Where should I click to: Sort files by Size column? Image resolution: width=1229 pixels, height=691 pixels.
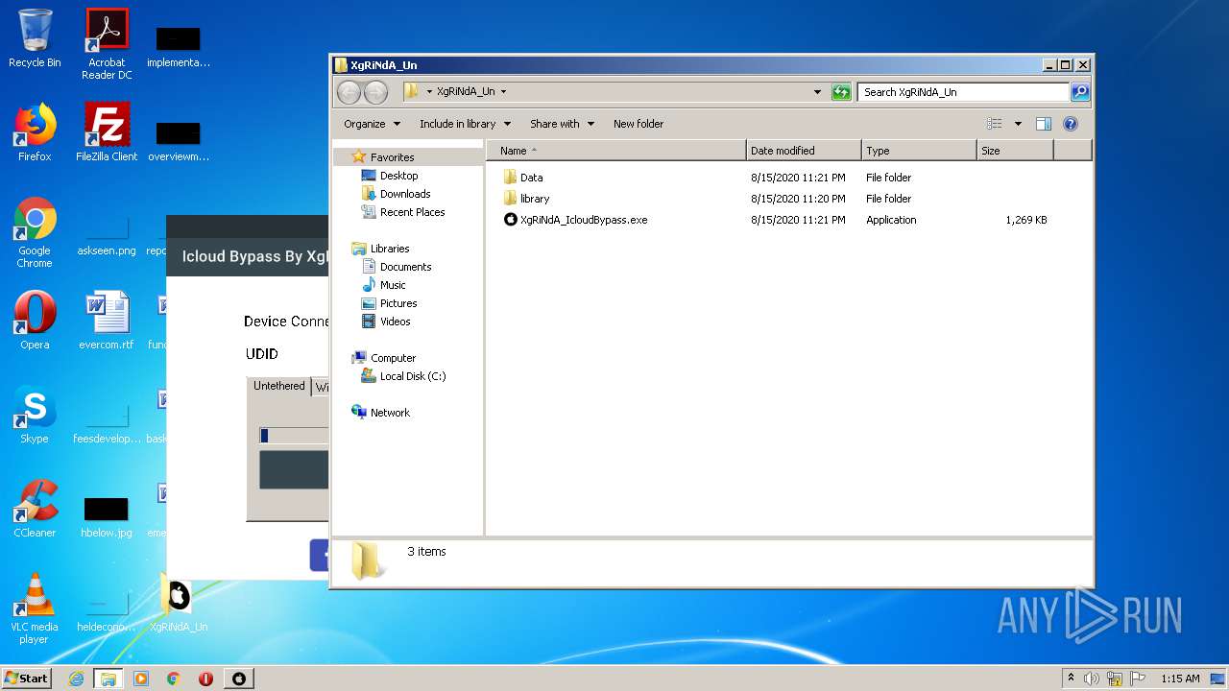(1015, 151)
